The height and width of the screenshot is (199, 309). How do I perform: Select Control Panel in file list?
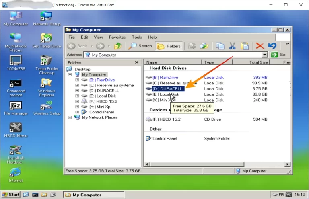(x=165, y=139)
